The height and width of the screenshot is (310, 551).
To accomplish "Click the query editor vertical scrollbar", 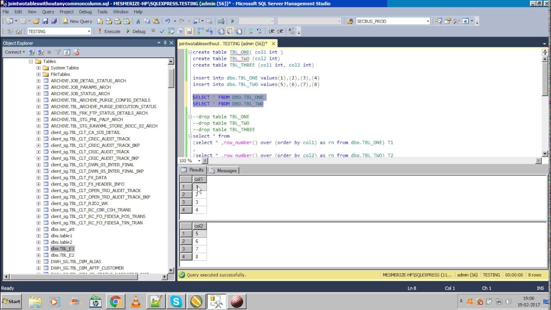I will pos(545,102).
